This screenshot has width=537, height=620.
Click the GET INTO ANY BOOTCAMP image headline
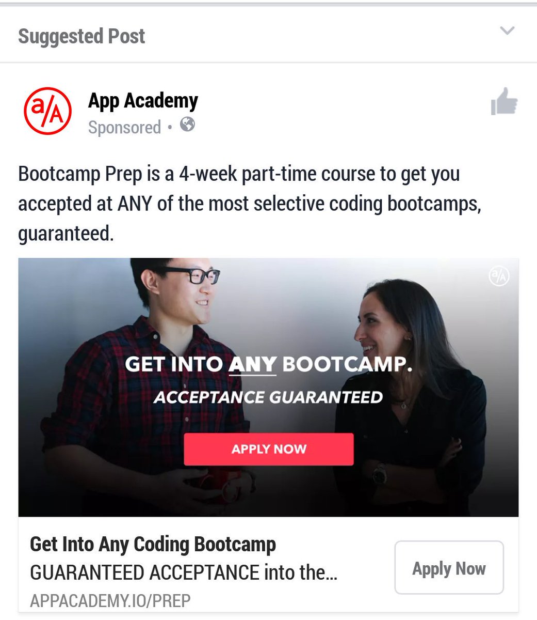[269, 364]
